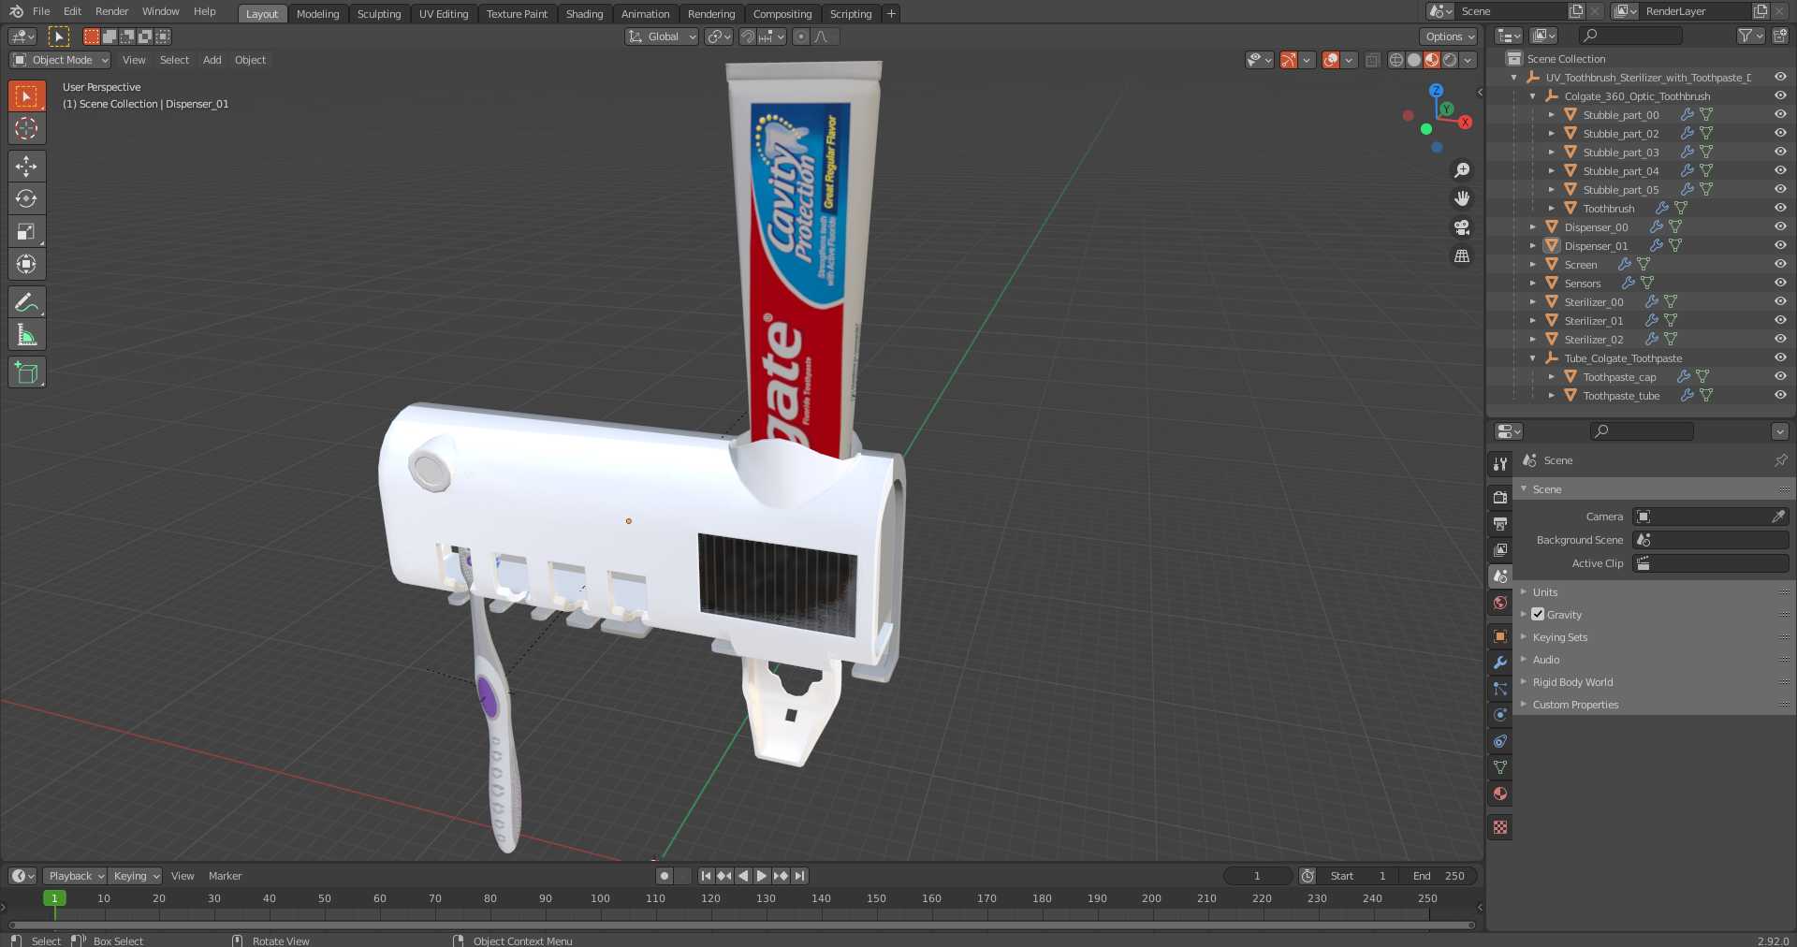Toggle the Gravity checkbox
Viewport: 1797px width, 947px height.
coord(1538,615)
